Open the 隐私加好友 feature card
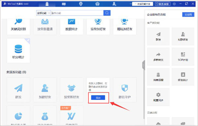Screen dimensions: 198x126 coord(125,27)
